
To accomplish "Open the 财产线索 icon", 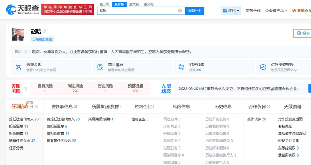I will coord(181,67).
